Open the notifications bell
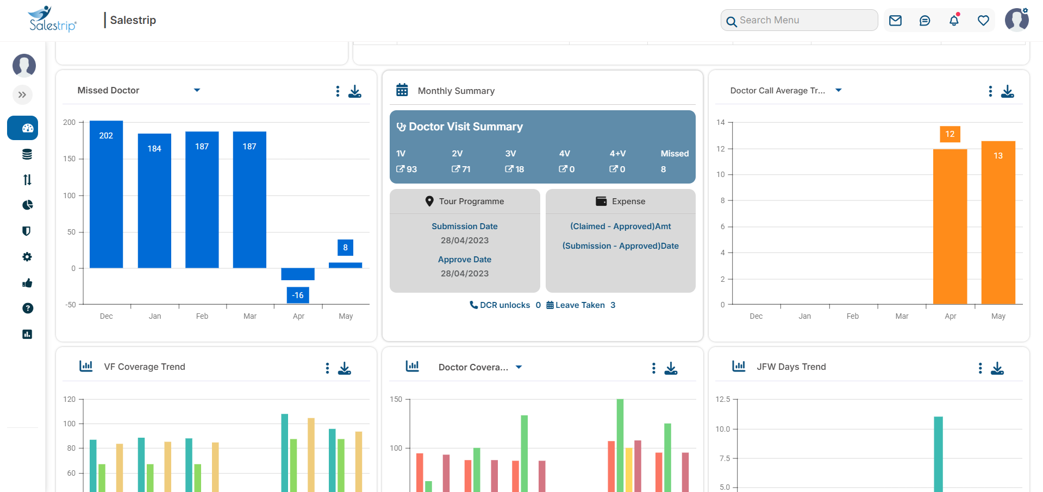The height and width of the screenshot is (492, 1043). point(954,21)
